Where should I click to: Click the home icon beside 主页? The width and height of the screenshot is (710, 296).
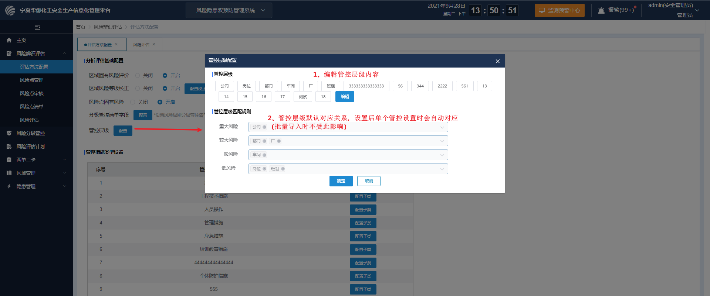[x=9, y=40]
